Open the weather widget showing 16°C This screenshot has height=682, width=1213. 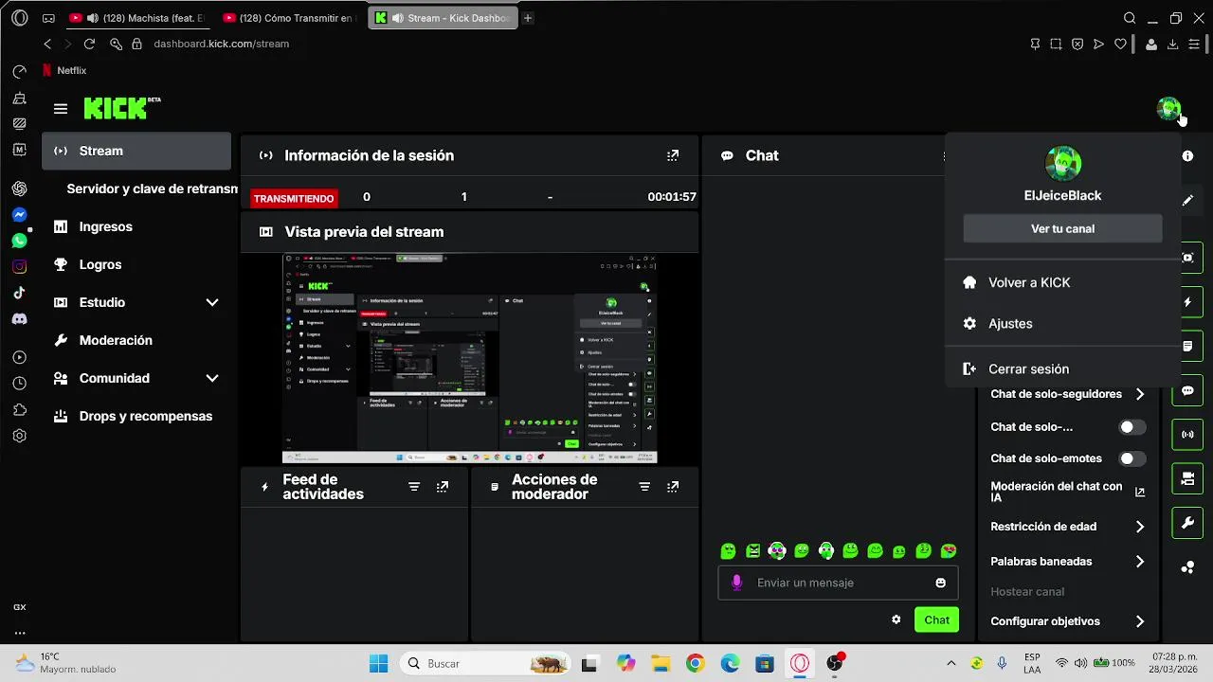(64, 663)
